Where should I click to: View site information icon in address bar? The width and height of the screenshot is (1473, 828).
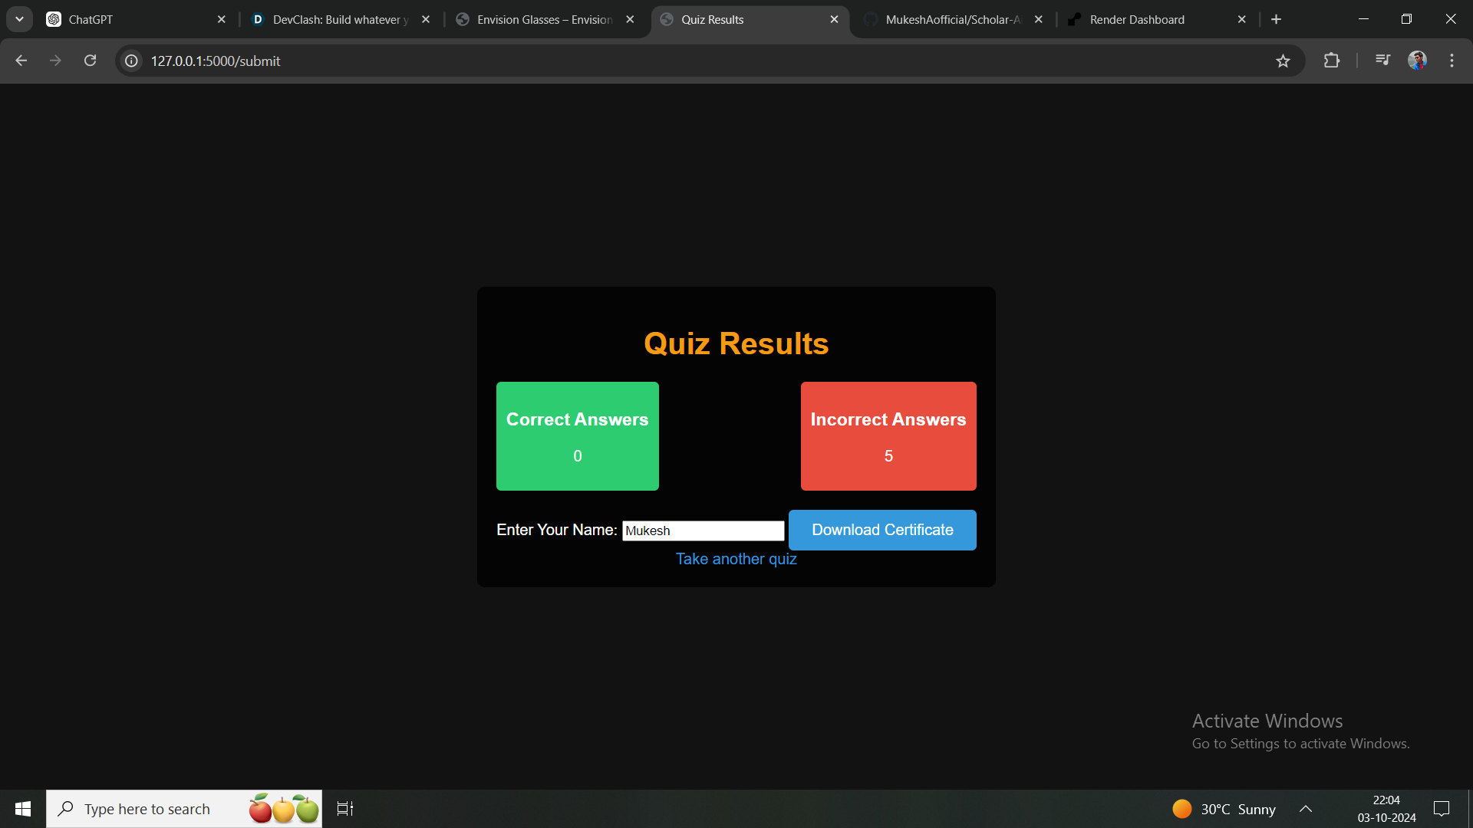[132, 61]
